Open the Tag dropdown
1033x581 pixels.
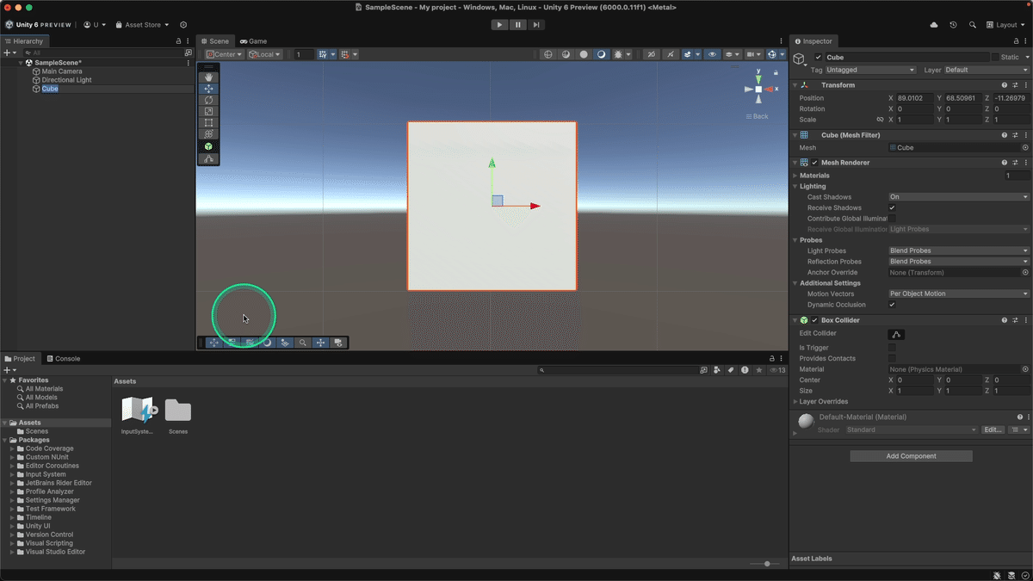[x=870, y=70]
